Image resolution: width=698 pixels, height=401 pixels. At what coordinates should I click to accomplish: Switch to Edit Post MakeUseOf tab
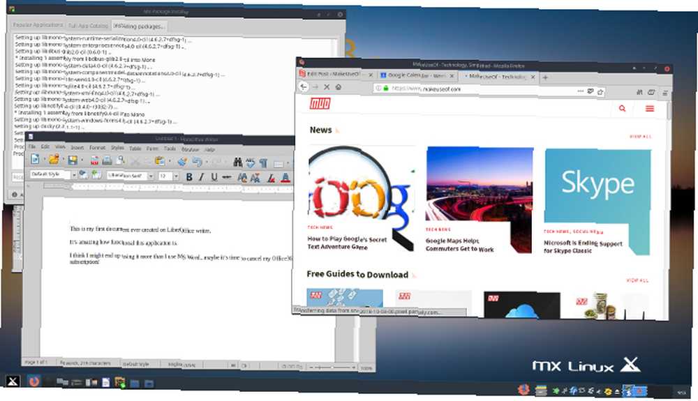point(336,74)
